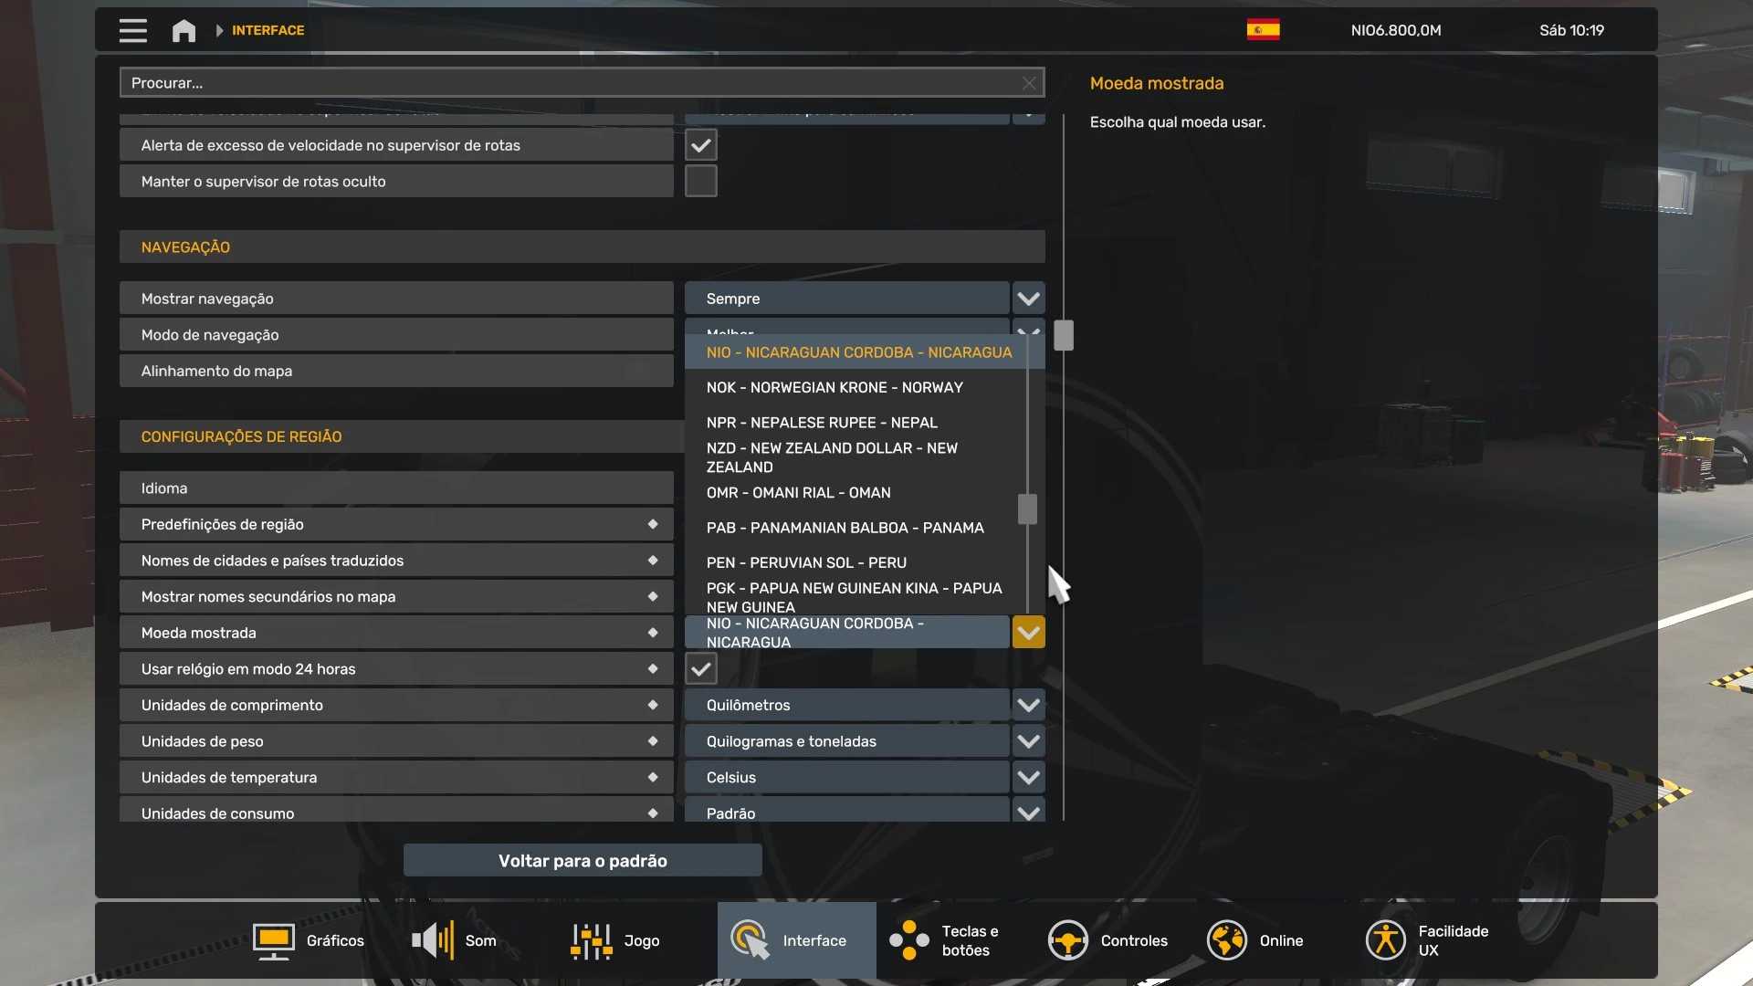Expand the Mostrar navegação dropdown
This screenshot has width=1753, height=986.
(1028, 299)
